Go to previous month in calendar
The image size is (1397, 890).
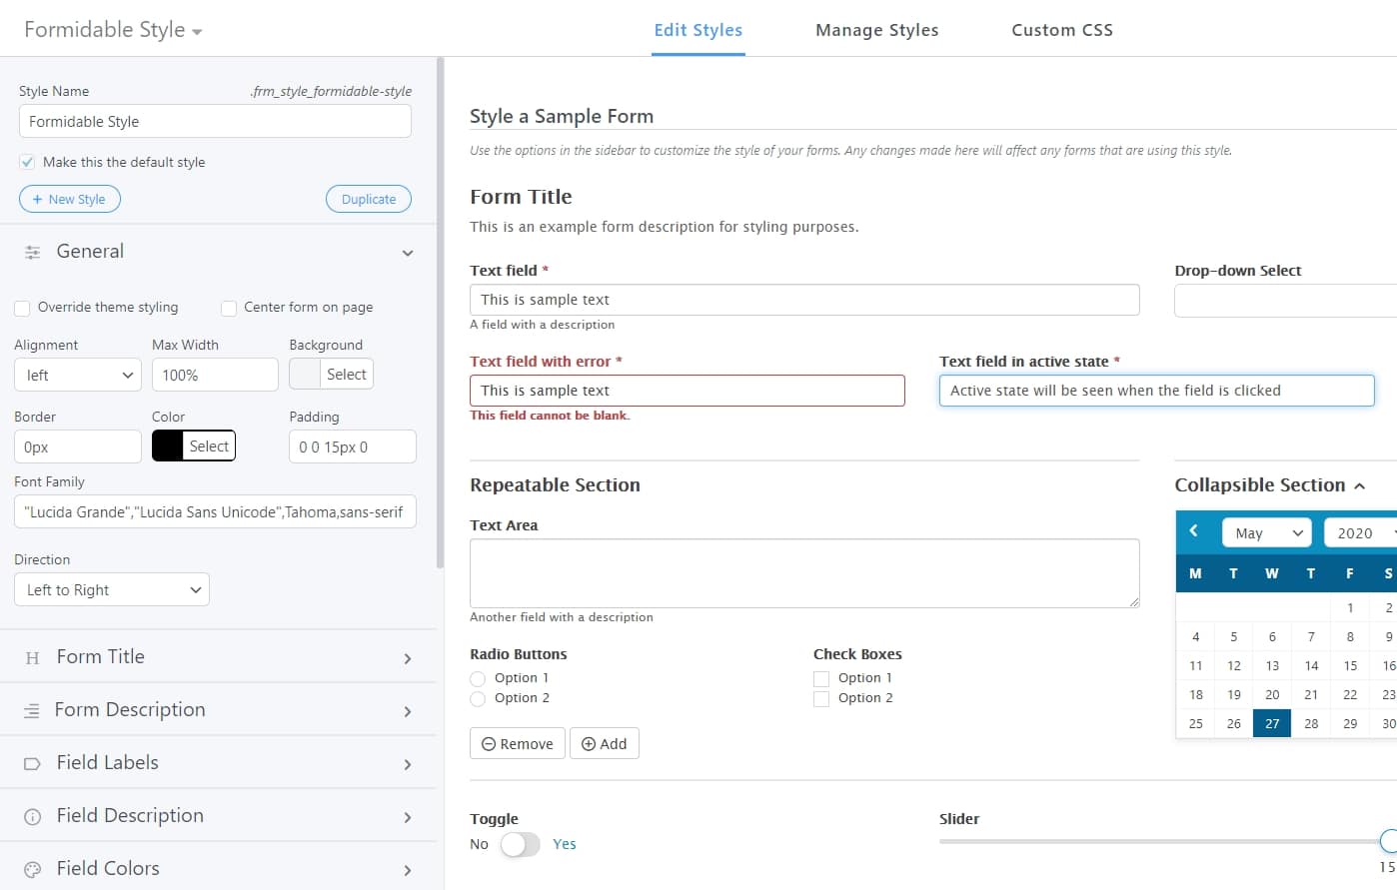click(x=1193, y=531)
